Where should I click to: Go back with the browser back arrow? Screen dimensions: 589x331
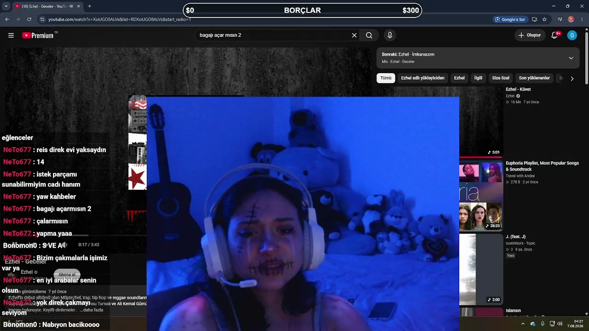click(7, 19)
